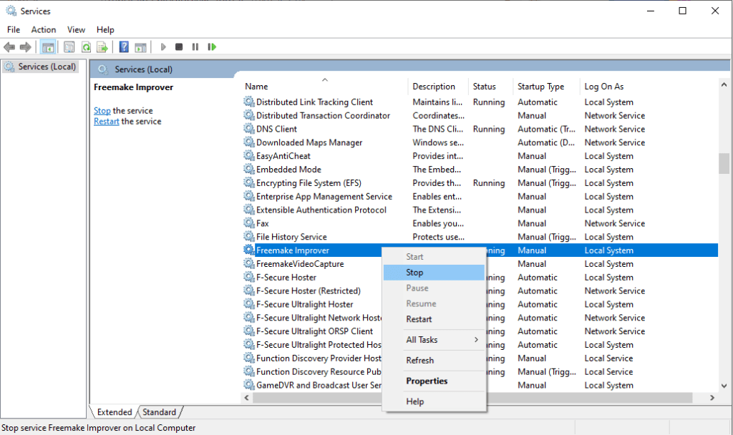
Task: Open the Help menu in menu bar
Action: click(105, 29)
